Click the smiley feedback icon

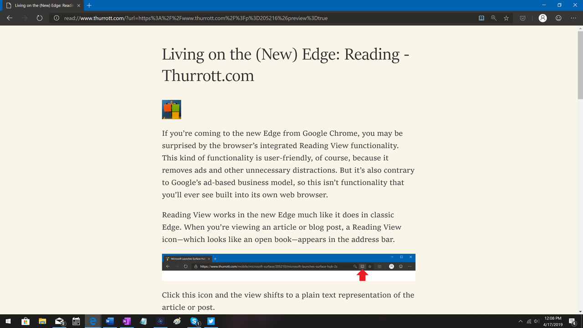pyautogui.click(x=558, y=18)
